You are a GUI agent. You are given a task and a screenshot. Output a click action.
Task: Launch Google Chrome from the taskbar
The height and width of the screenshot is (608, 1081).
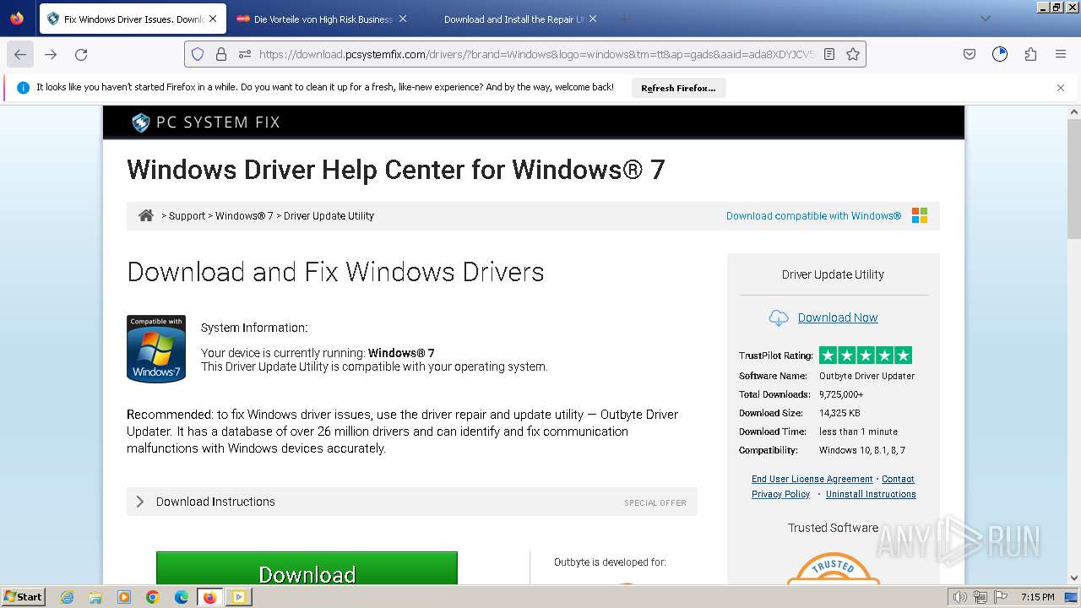[x=153, y=597]
